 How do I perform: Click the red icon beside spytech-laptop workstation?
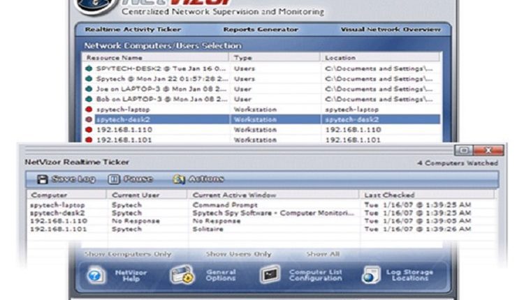(x=89, y=109)
